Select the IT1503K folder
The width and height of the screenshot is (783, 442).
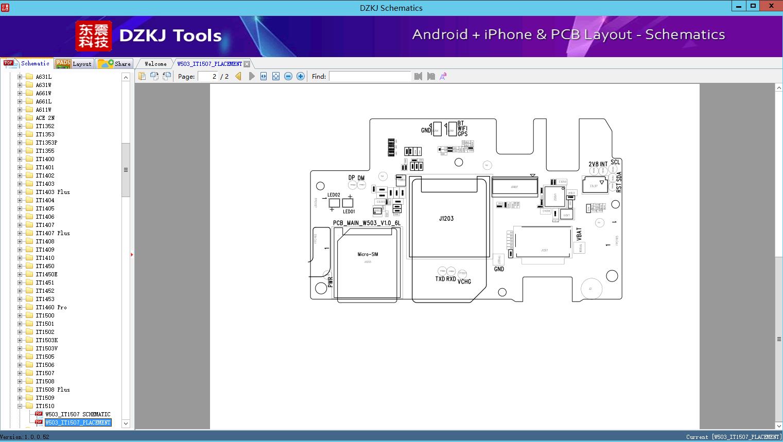click(47, 340)
